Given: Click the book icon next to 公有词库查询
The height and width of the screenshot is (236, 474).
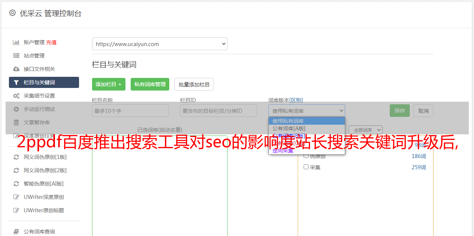Looking at the screenshot, I should coord(16,232).
